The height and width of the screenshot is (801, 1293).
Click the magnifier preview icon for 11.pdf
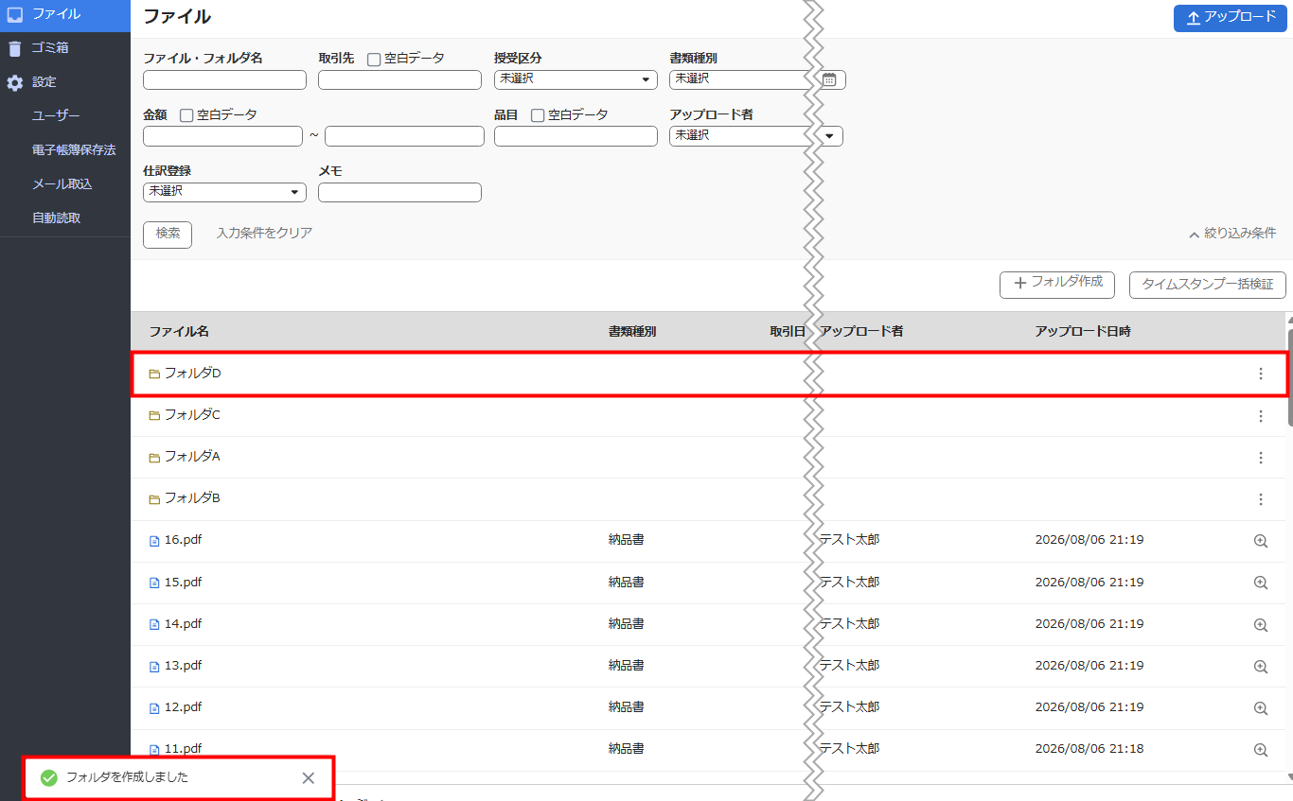[x=1260, y=749]
